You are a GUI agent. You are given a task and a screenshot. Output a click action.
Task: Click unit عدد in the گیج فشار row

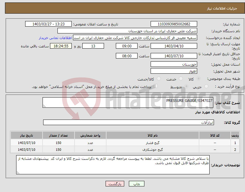[x=90, y=143]
